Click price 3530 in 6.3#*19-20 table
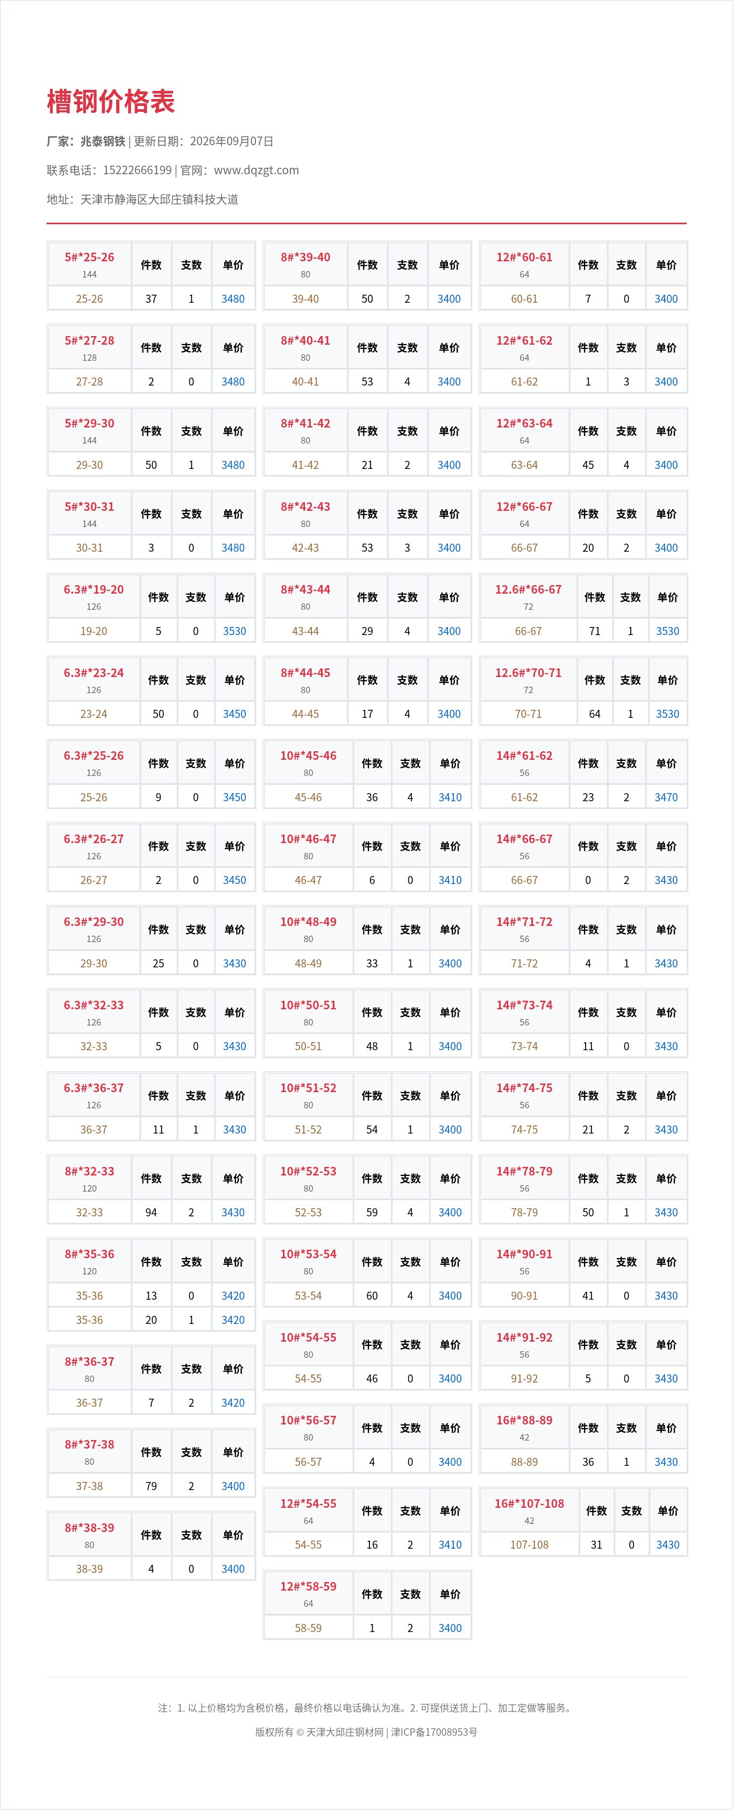 pos(234,631)
